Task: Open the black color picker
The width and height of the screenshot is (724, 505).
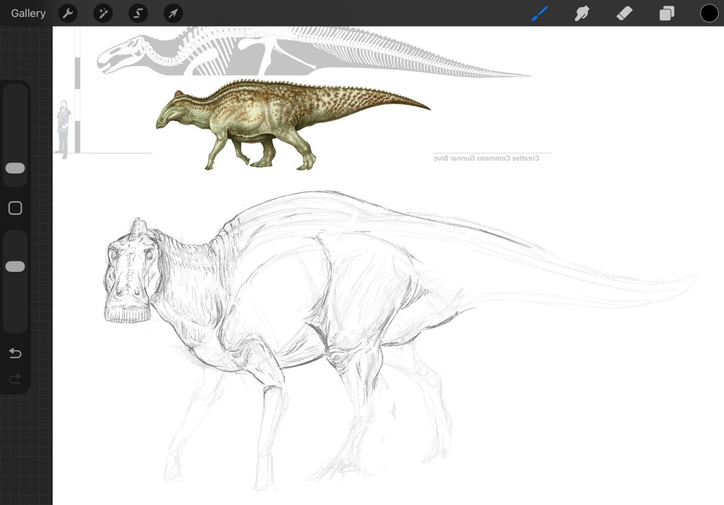Action: [709, 13]
